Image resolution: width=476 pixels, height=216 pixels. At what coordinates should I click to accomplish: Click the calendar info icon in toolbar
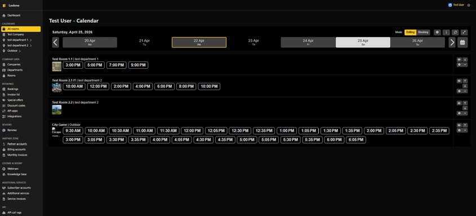pos(446,32)
